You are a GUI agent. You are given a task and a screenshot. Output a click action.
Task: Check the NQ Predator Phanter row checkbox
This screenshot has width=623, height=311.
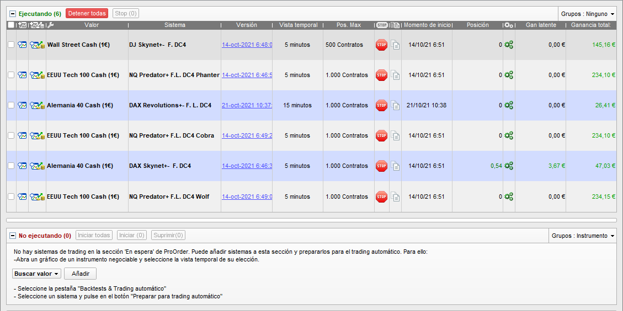tap(11, 75)
